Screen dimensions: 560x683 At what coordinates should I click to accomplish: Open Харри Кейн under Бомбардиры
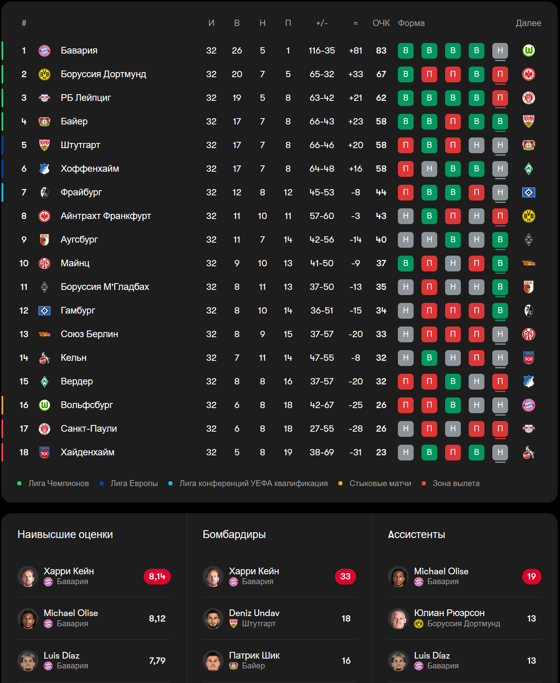coord(254,571)
